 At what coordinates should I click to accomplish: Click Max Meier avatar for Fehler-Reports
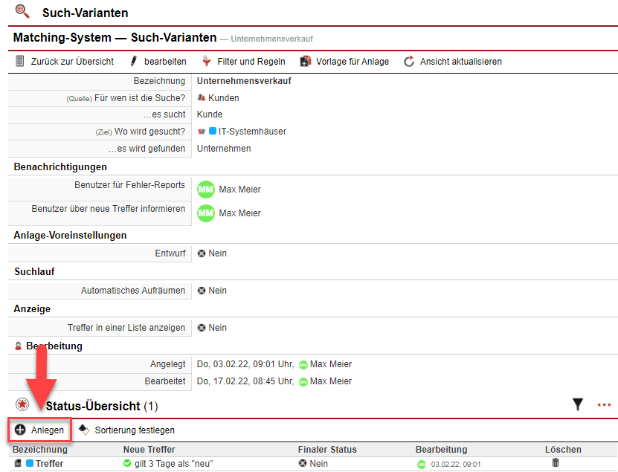coord(205,190)
